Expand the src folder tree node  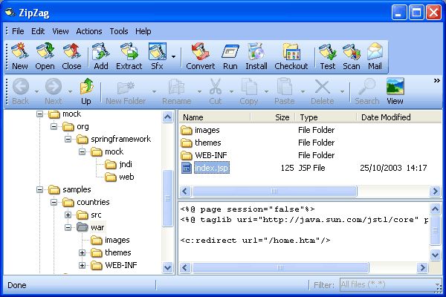coord(68,215)
